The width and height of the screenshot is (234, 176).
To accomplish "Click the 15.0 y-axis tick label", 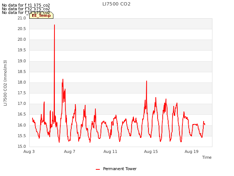I will [22, 147].
